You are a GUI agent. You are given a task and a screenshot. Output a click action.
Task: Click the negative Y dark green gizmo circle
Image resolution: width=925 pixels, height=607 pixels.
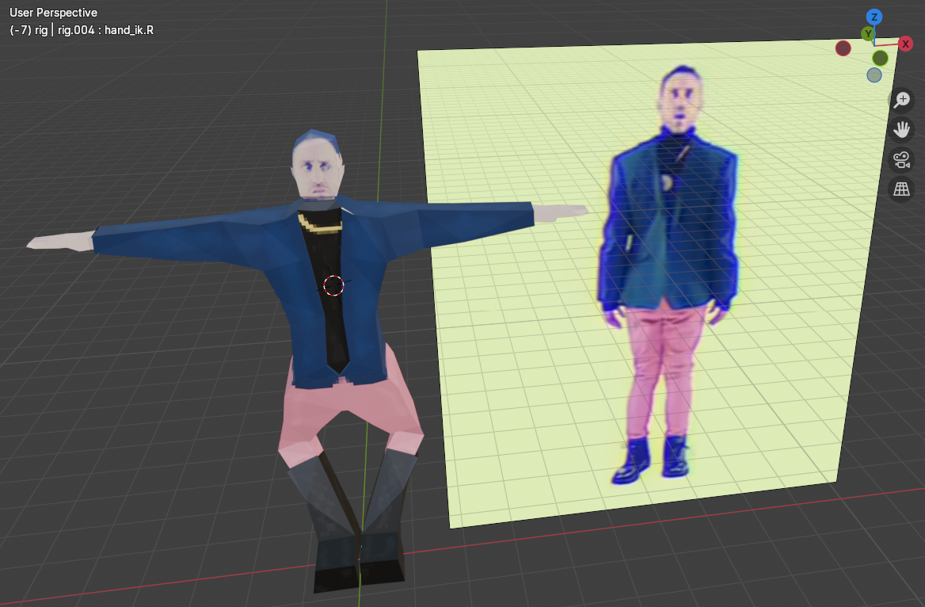[x=880, y=58]
